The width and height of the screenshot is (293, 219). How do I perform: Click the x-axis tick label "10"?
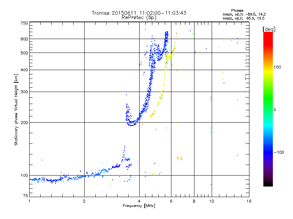(x=212, y=201)
